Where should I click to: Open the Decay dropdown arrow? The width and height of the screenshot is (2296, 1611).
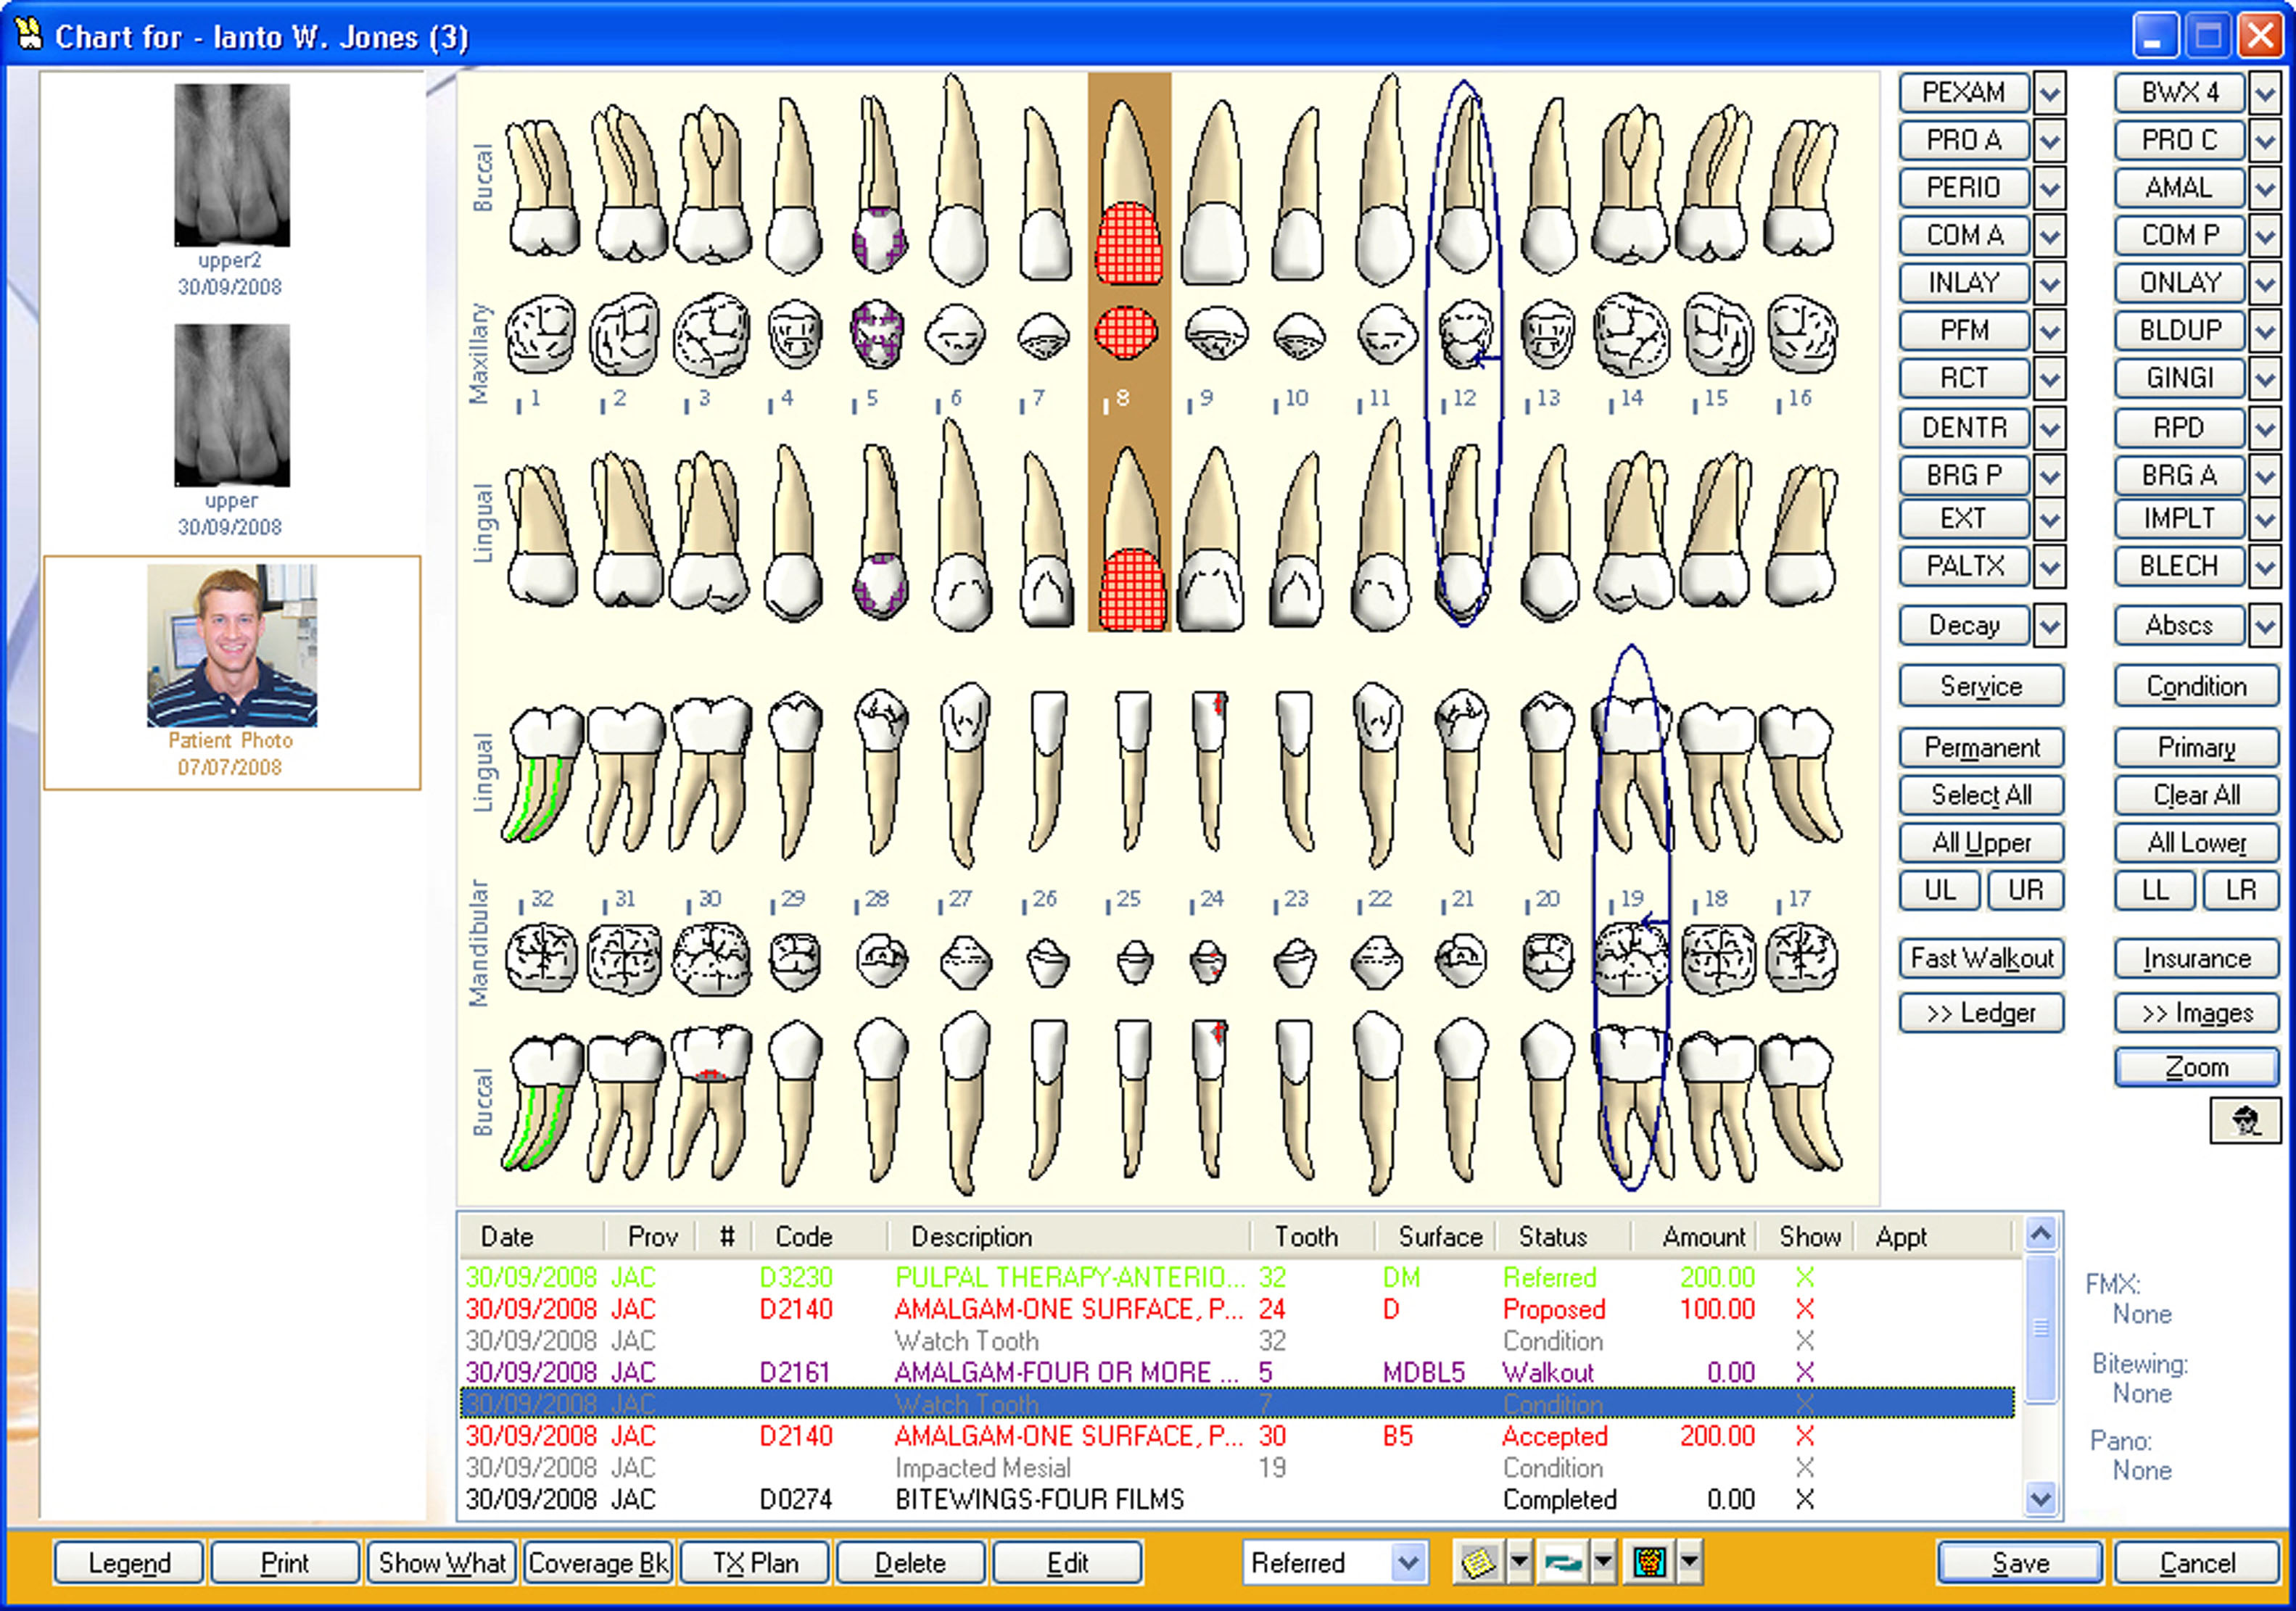tap(2049, 626)
